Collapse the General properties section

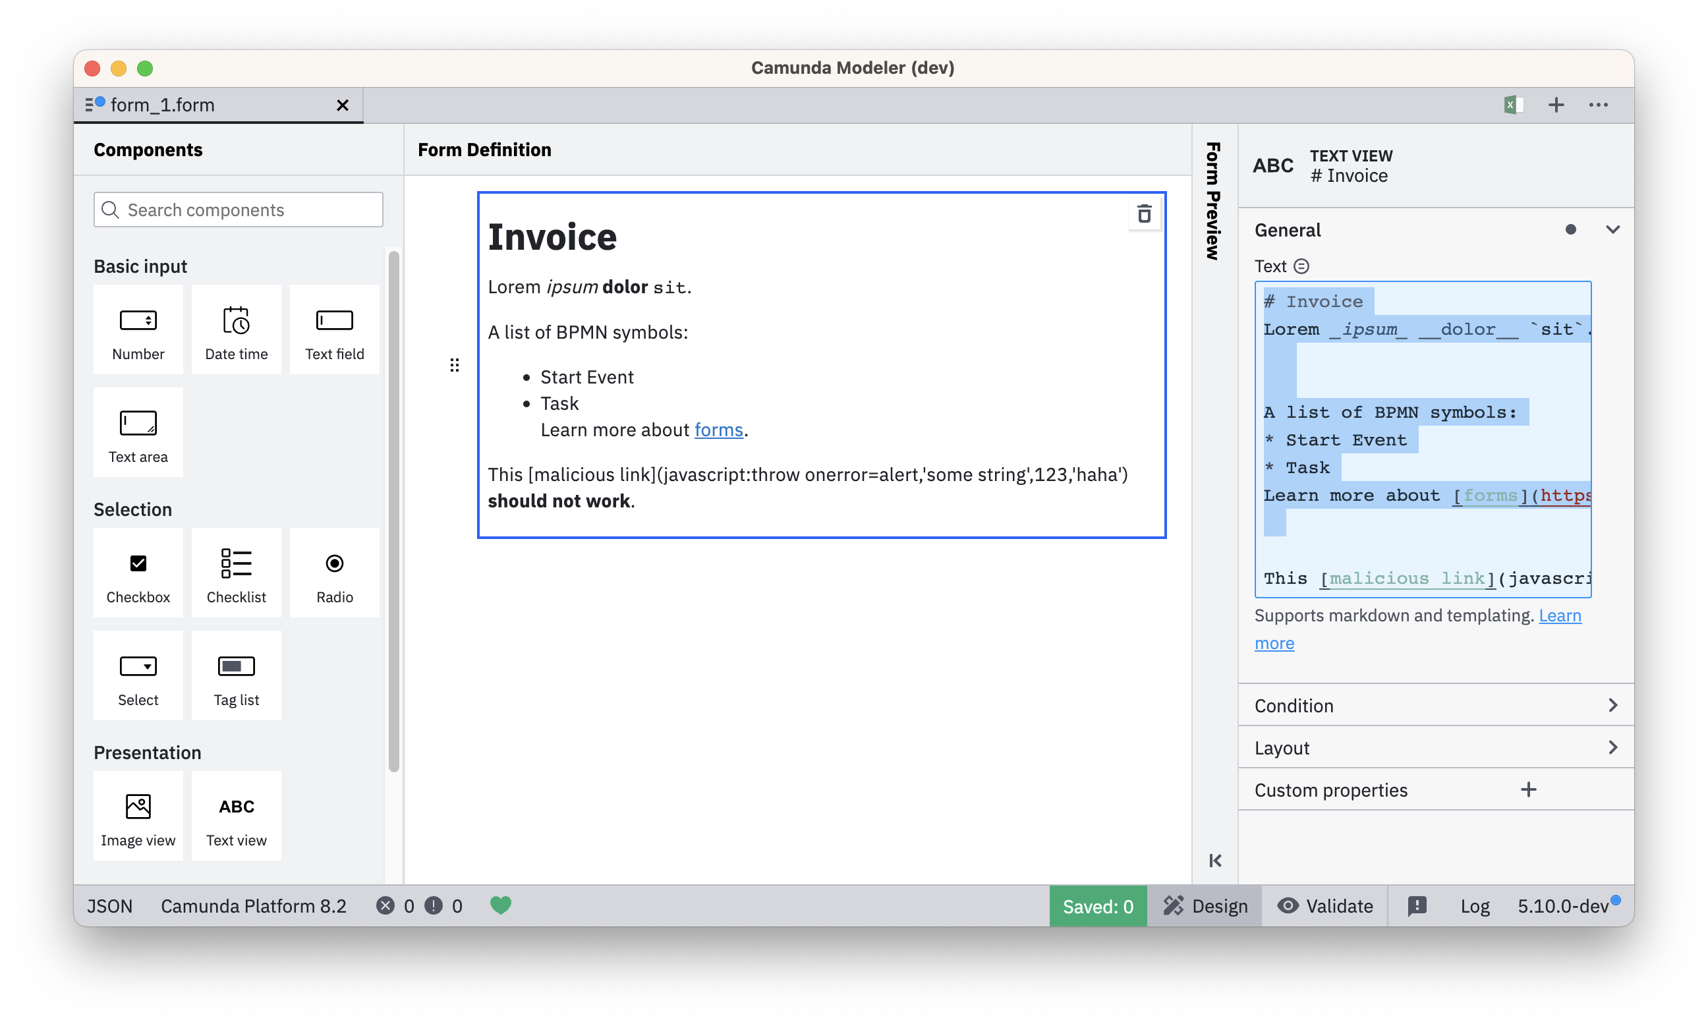tap(1613, 229)
